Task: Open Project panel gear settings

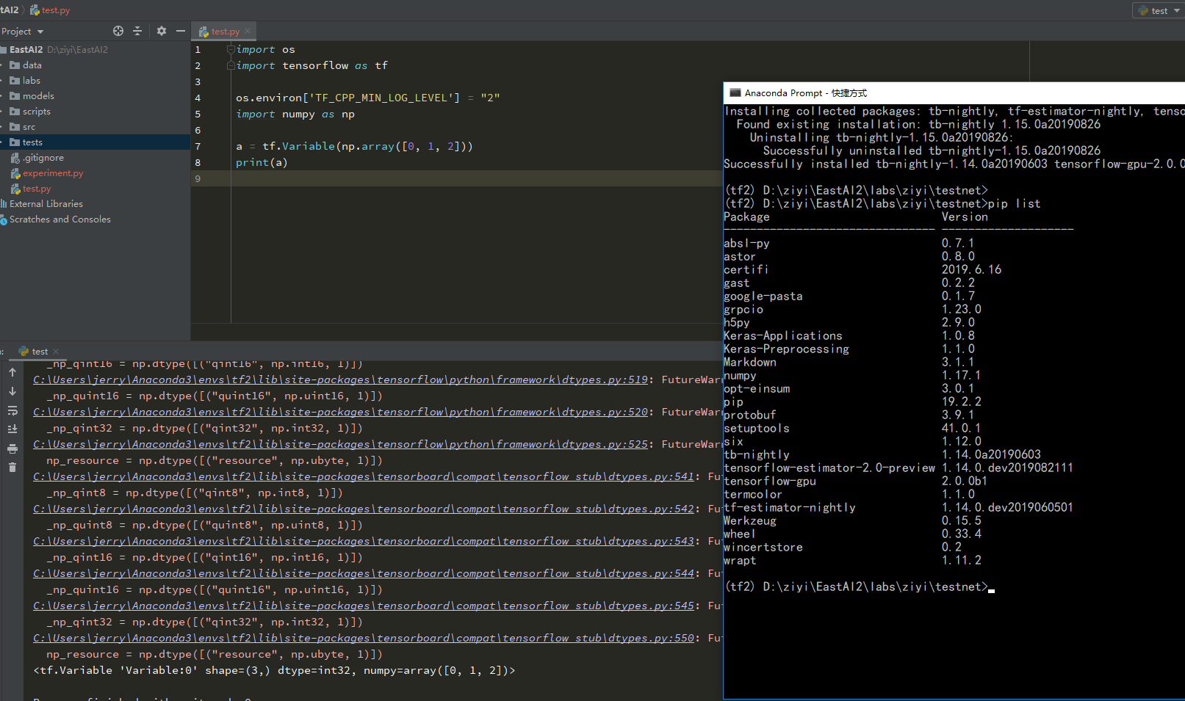Action: 162,31
